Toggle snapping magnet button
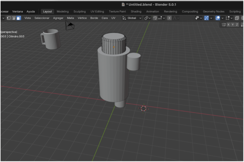 click(155, 18)
